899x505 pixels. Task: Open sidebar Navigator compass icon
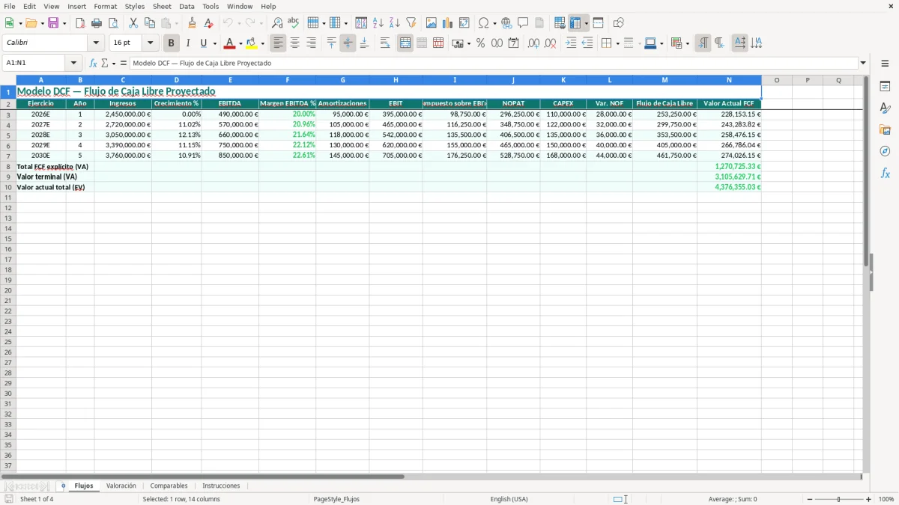pyautogui.click(x=885, y=151)
